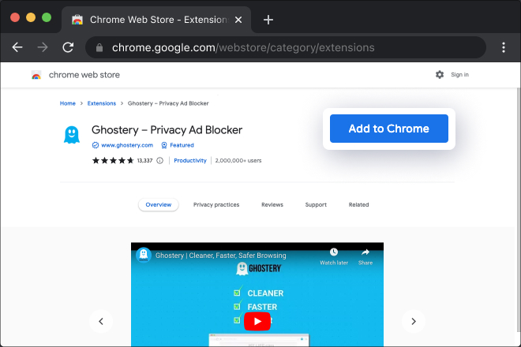The width and height of the screenshot is (521, 347).
Task: Go to Extensions breadcrumb link
Action: pyautogui.click(x=101, y=103)
